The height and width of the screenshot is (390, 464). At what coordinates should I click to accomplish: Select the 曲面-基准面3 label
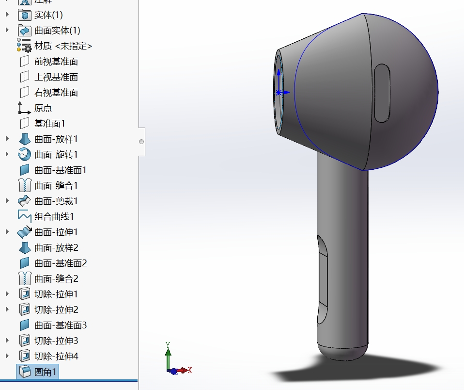click(x=61, y=325)
